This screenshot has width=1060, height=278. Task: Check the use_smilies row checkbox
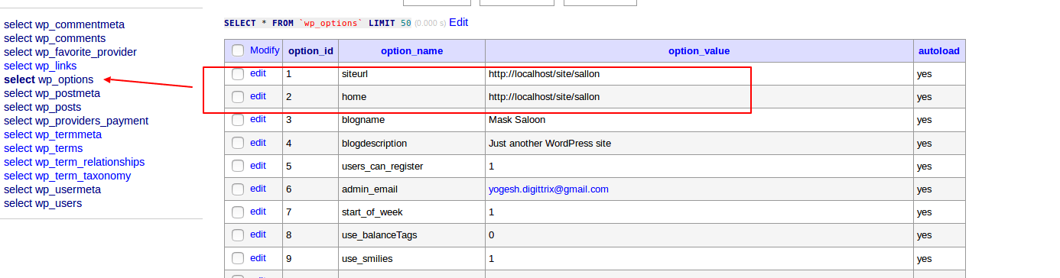tap(238, 257)
